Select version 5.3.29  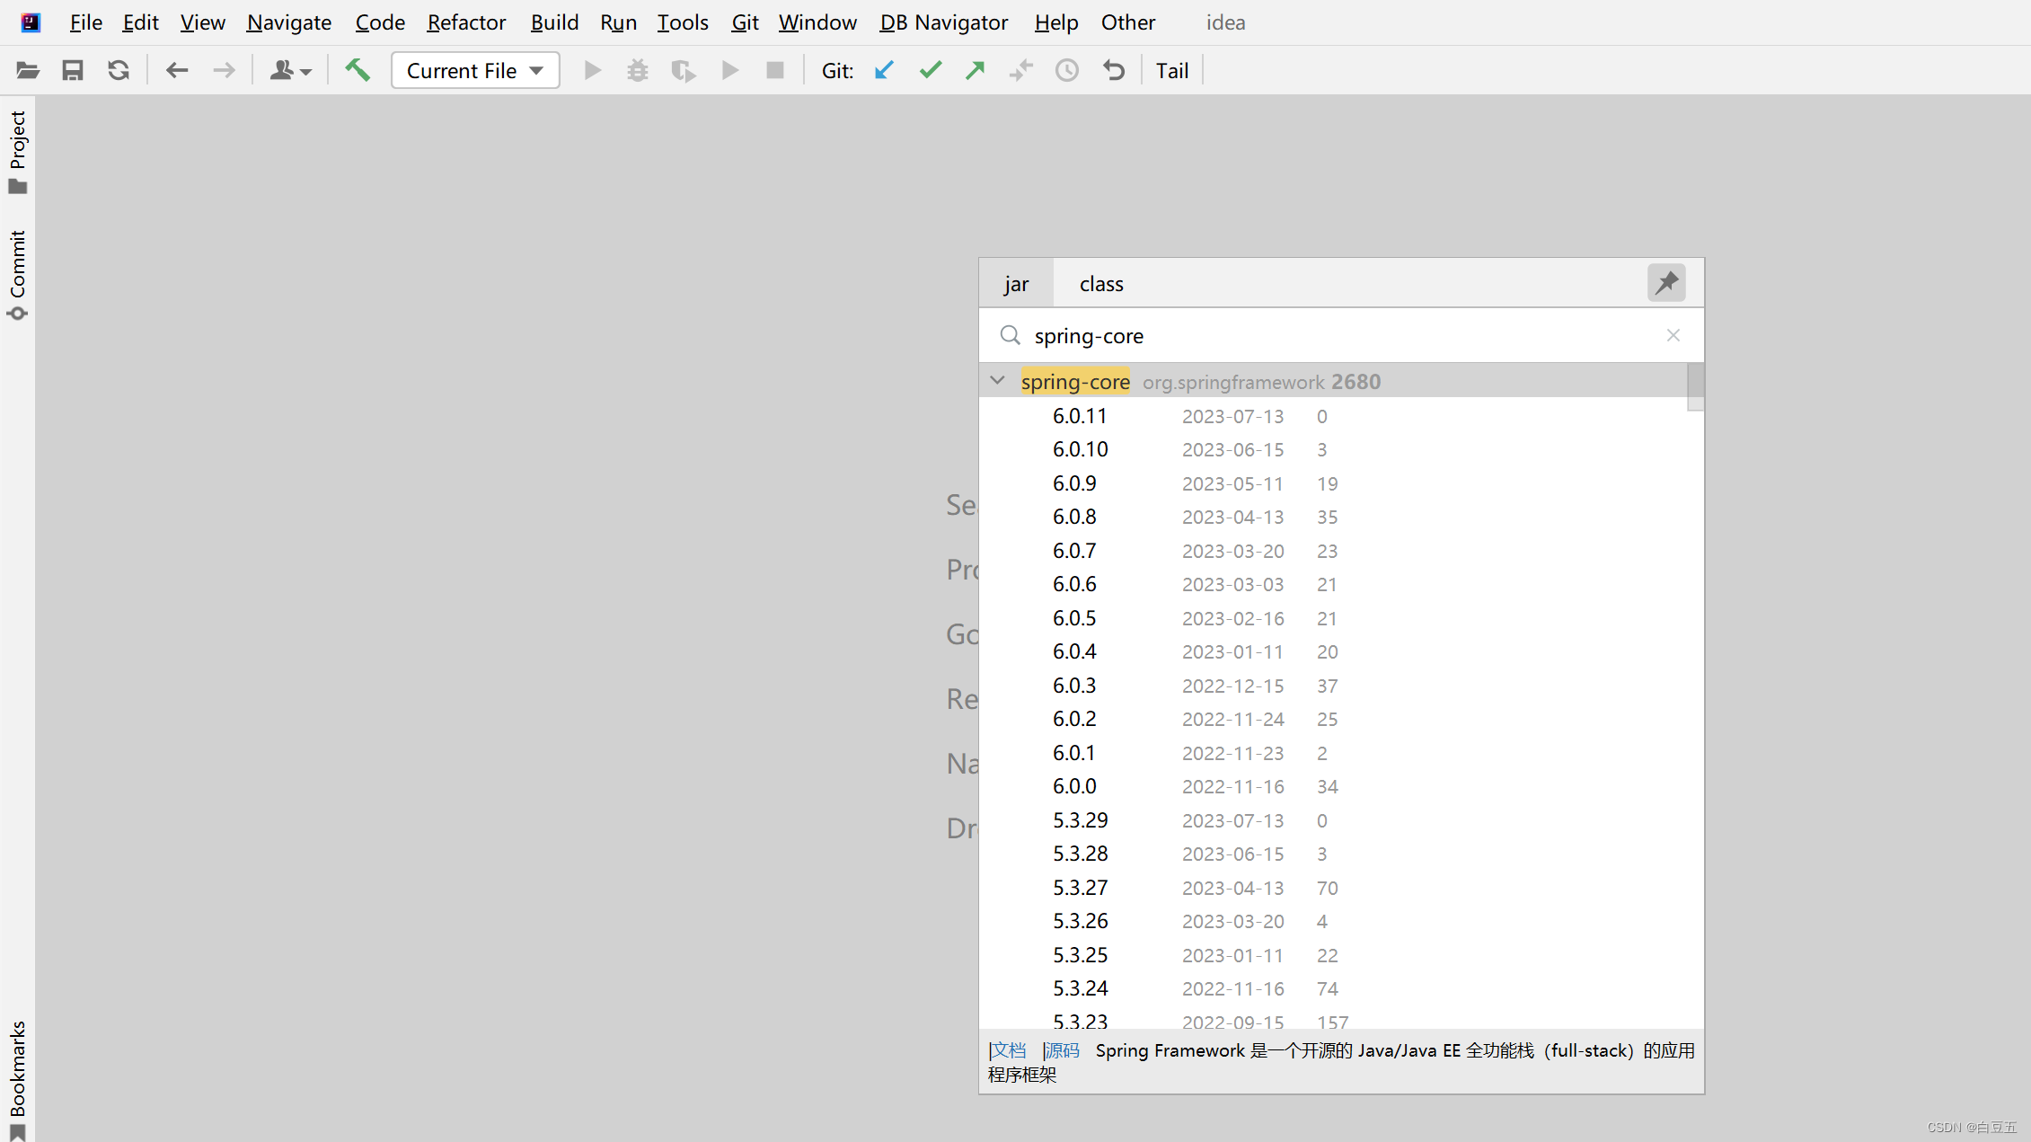click(1333, 820)
